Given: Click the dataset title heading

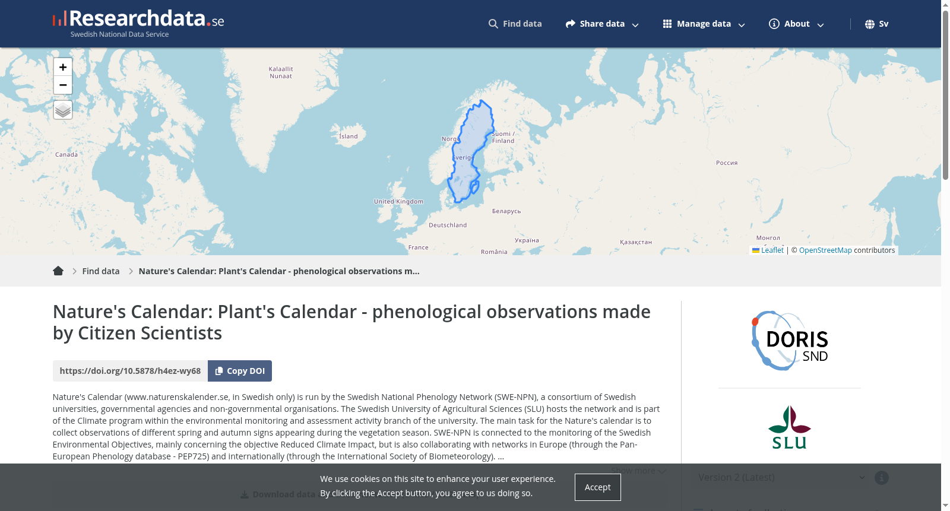Looking at the screenshot, I should point(351,322).
